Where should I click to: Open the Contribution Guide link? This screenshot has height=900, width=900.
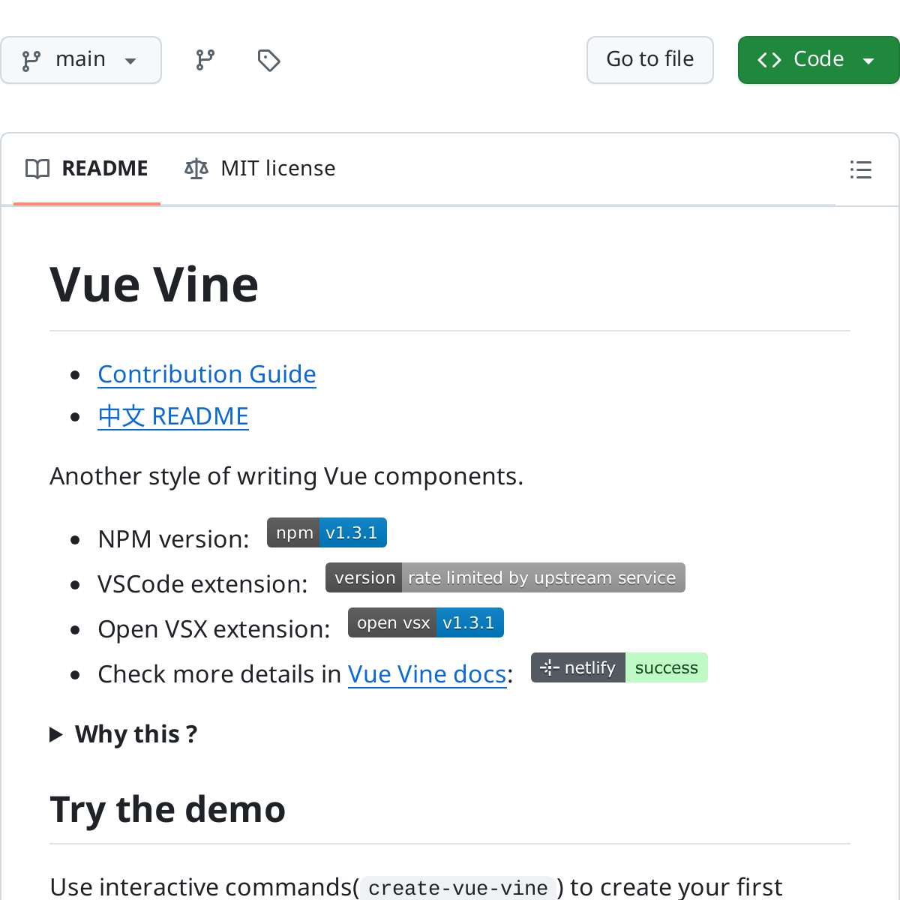(x=207, y=374)
